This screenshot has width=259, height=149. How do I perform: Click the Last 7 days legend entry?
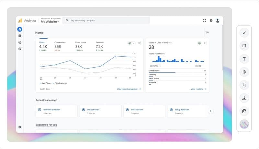[45, 83]
